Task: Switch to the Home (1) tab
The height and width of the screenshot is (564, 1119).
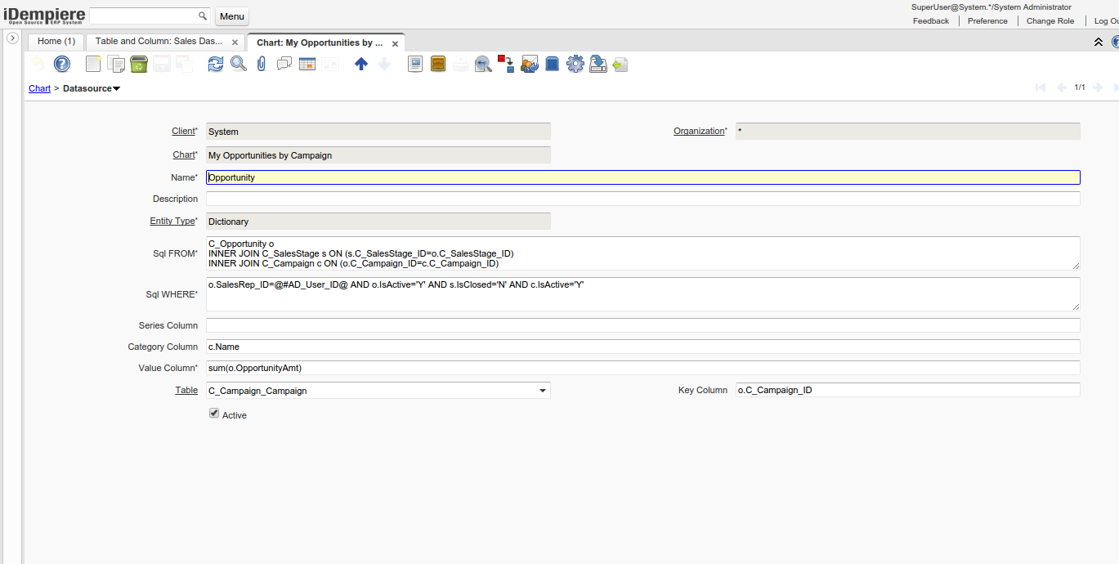Action: [56, 41]
